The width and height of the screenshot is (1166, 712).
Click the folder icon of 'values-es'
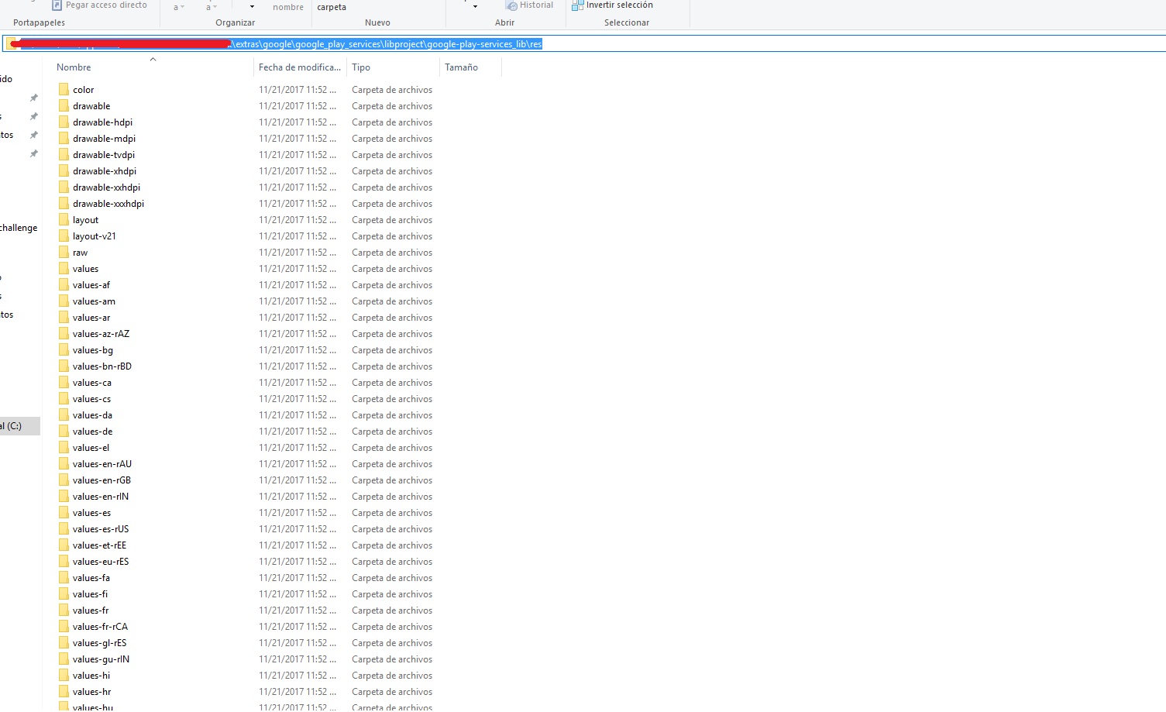[x=64, y=513]
